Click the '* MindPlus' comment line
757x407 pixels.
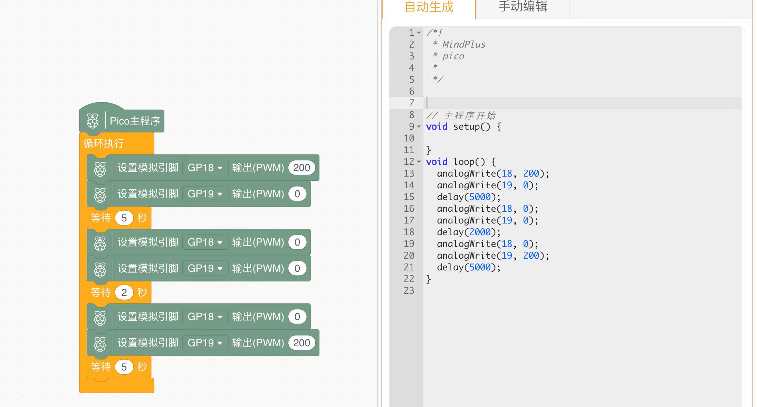tap(459, 44)
